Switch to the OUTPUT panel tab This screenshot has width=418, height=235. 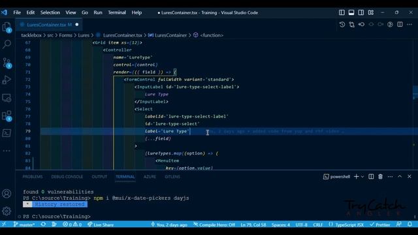point(99,177)
